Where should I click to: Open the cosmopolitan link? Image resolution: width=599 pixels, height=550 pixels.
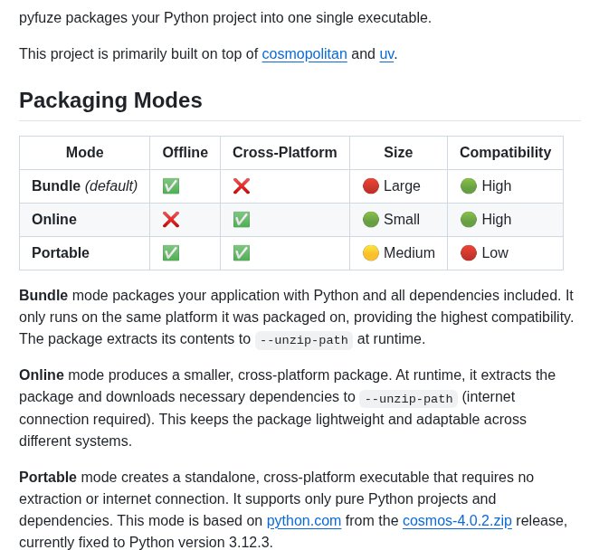tap(304, 54)
